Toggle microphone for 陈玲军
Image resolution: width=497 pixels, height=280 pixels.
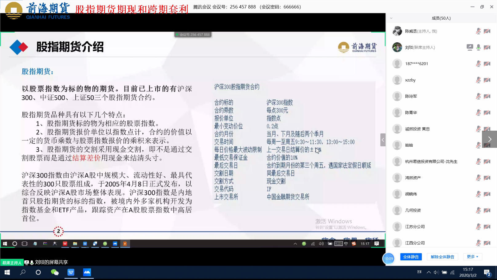(x=478, y=96)
